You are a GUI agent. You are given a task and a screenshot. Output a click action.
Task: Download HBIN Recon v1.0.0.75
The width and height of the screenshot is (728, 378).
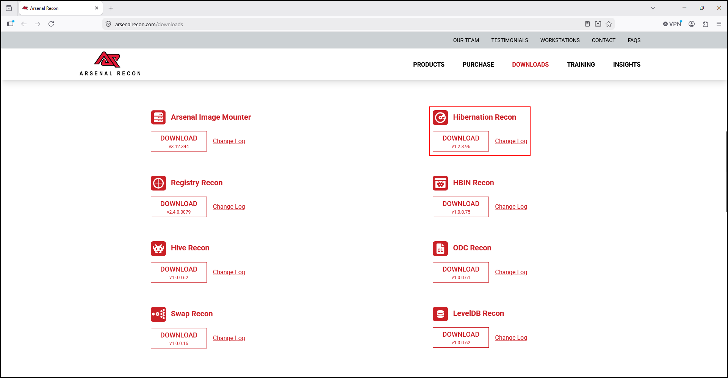[461, 207]
